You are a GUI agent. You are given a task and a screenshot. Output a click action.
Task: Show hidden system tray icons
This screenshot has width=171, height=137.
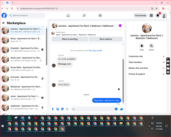tap(149, 126)
